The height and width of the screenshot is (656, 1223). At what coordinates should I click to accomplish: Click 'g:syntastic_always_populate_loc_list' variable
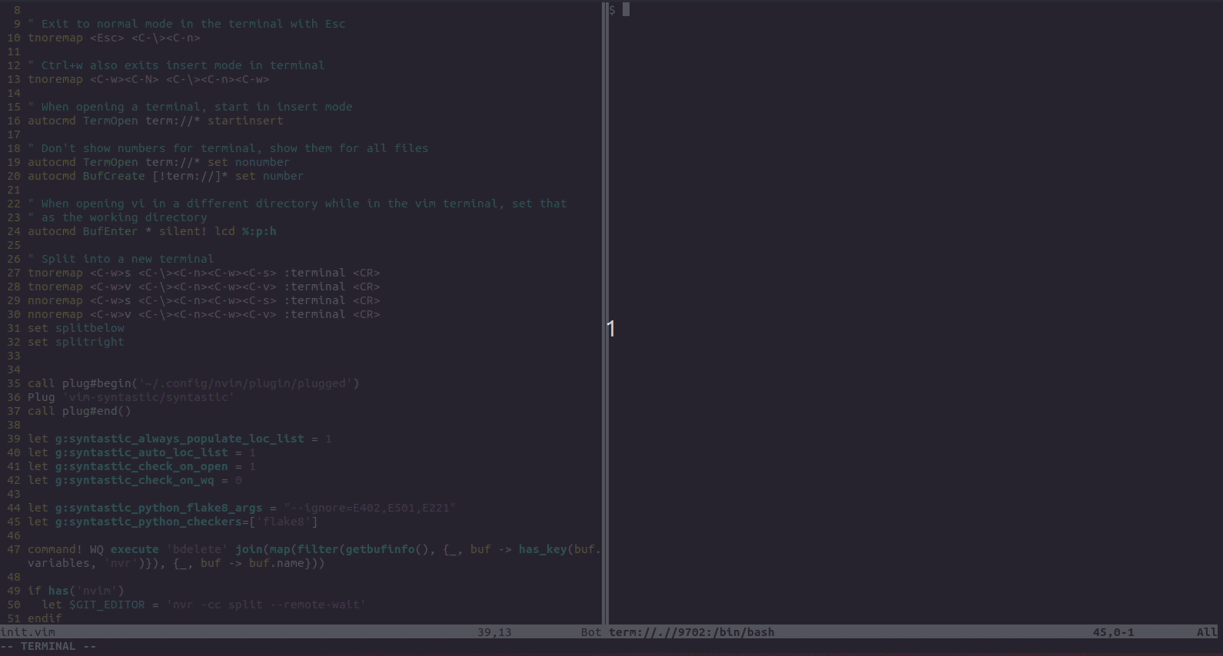[x=180, y=439]
